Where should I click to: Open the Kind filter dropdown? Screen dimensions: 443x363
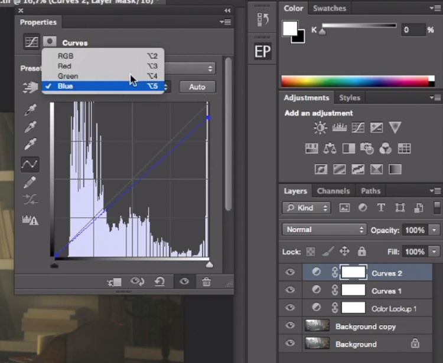(x=306, y=208)
